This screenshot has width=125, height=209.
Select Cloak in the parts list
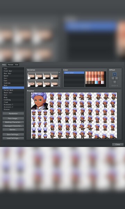click(13, 102)
